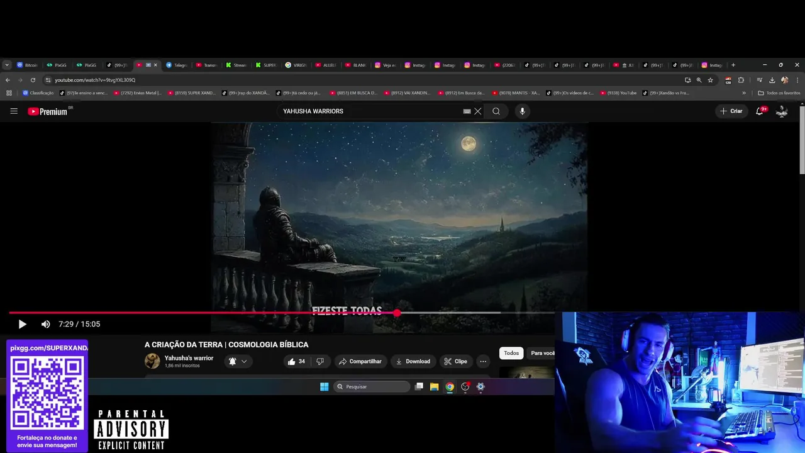805x453 pixels.
Task: Like the video with thumbs up
Action: pyautogui.click(x=296, y=361)
